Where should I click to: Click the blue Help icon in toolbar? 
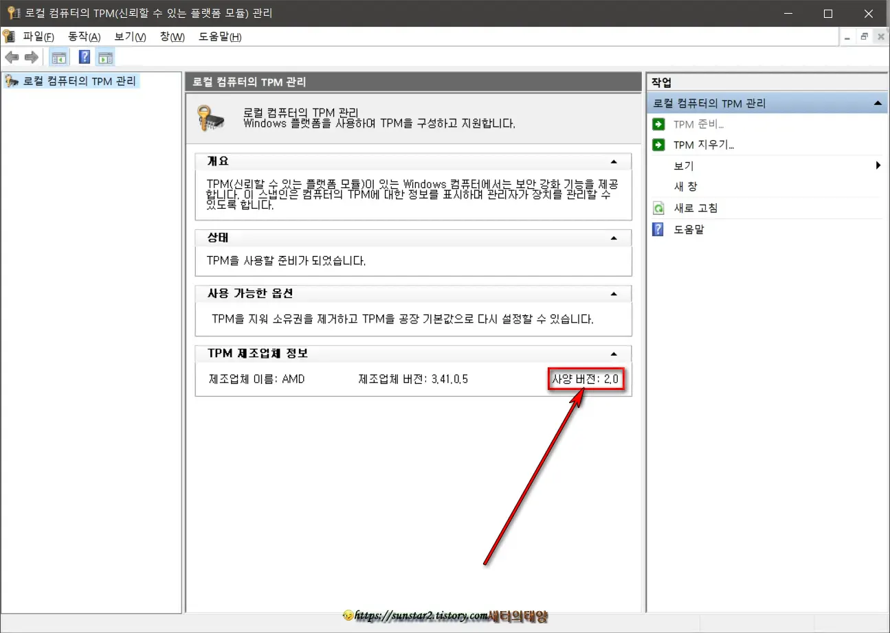84,57
